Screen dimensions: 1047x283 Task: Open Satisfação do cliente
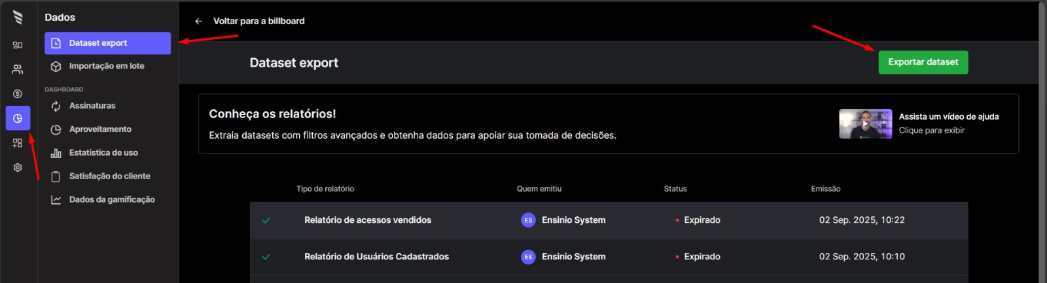[109, 176]
